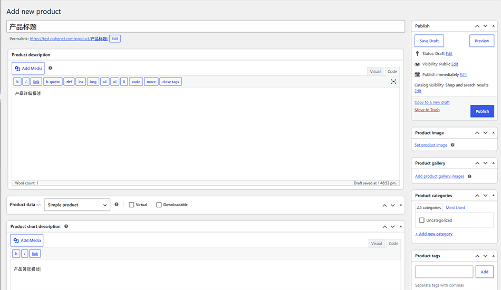Click the product tags input field
This screenshot has width=501, height=290.
pos(444,272)
